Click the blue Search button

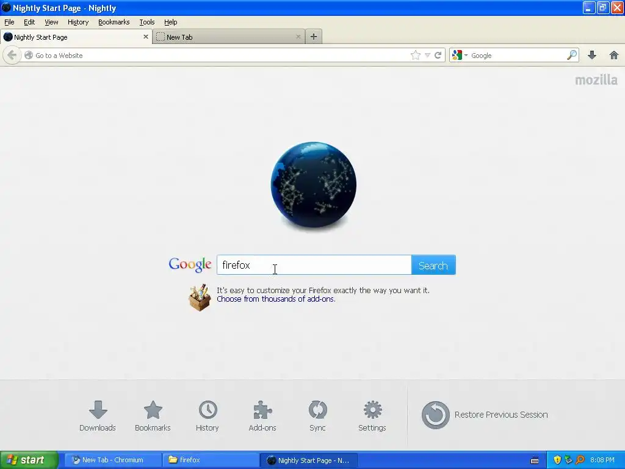[x=433, y=265]
